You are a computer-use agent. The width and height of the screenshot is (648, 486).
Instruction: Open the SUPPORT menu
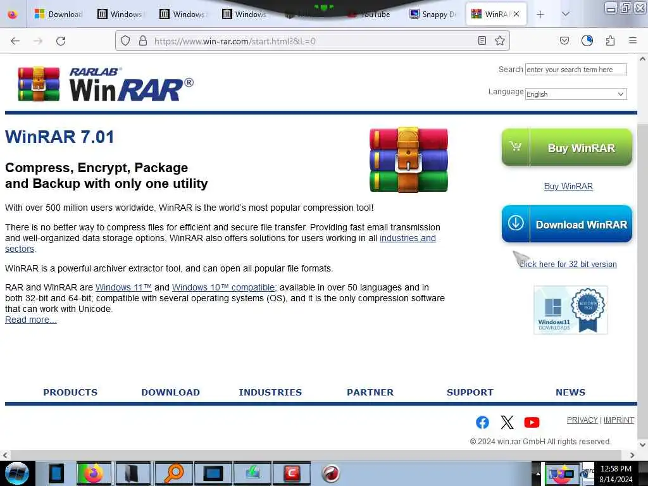tap(470, 392)
